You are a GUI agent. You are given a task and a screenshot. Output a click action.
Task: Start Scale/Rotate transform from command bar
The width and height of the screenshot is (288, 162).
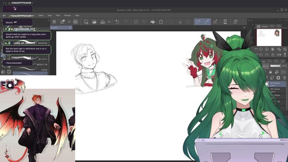pos(161,22)
